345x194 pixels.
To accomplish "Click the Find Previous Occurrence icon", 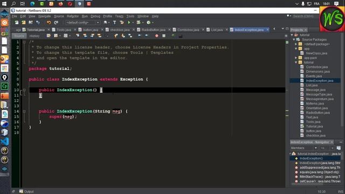I will pos(85,36).
